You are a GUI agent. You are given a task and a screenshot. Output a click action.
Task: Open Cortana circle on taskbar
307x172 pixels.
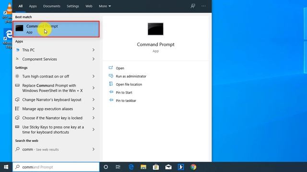[106, 167]
